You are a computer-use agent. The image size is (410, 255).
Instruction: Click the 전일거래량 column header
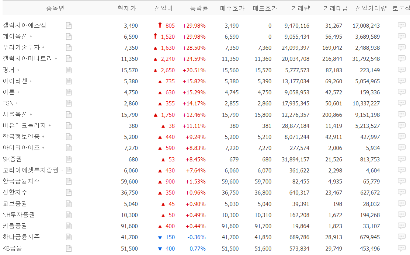point(371,8)
